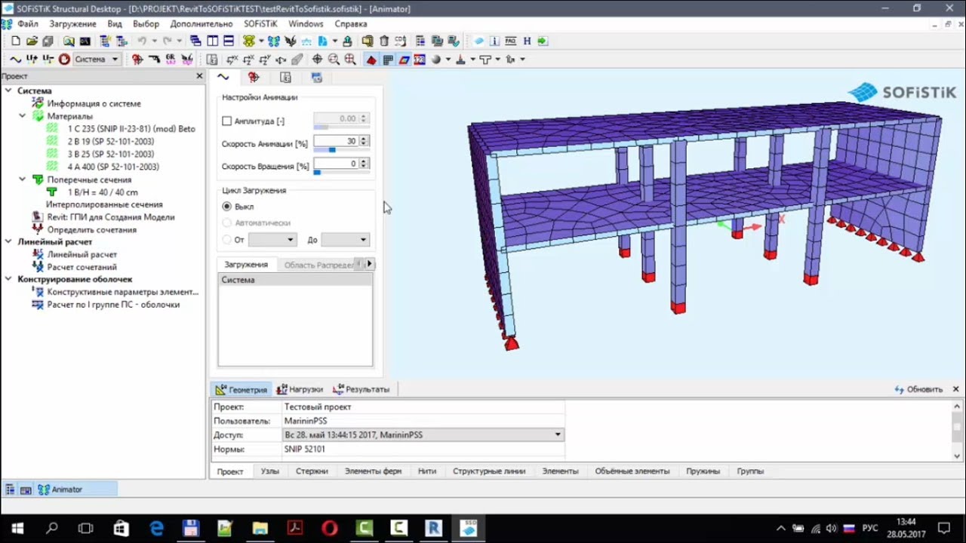This screenshot has height=543, width=966.
Task: Open the Загружение menu
Action: (x=72, y=24)
